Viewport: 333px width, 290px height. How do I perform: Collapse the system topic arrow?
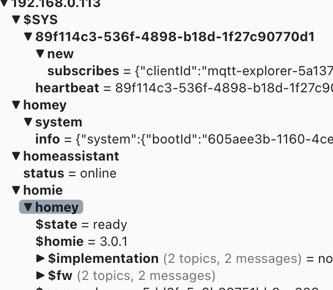click(x=28, y=122)
